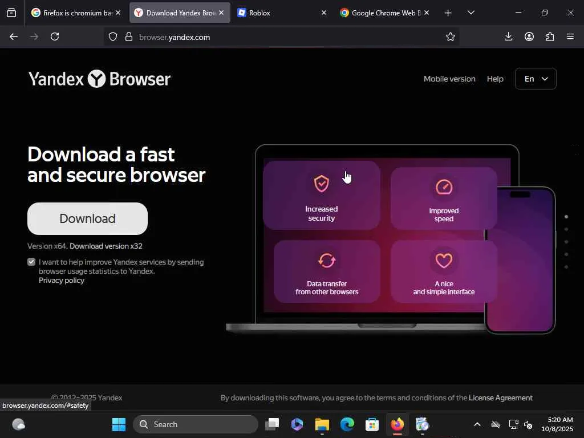Open Microsoft Store from the taskbar

pyautogui.click(x=372, y=424)
